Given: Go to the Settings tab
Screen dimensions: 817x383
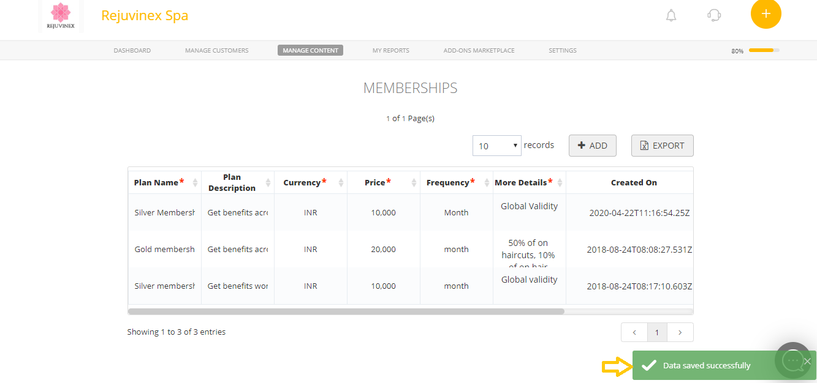Looking at the screenshot, I should (x=563, y=50).
